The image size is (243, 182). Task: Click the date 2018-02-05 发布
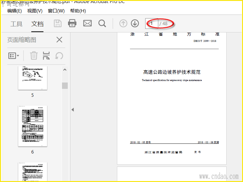click(140, 142)
